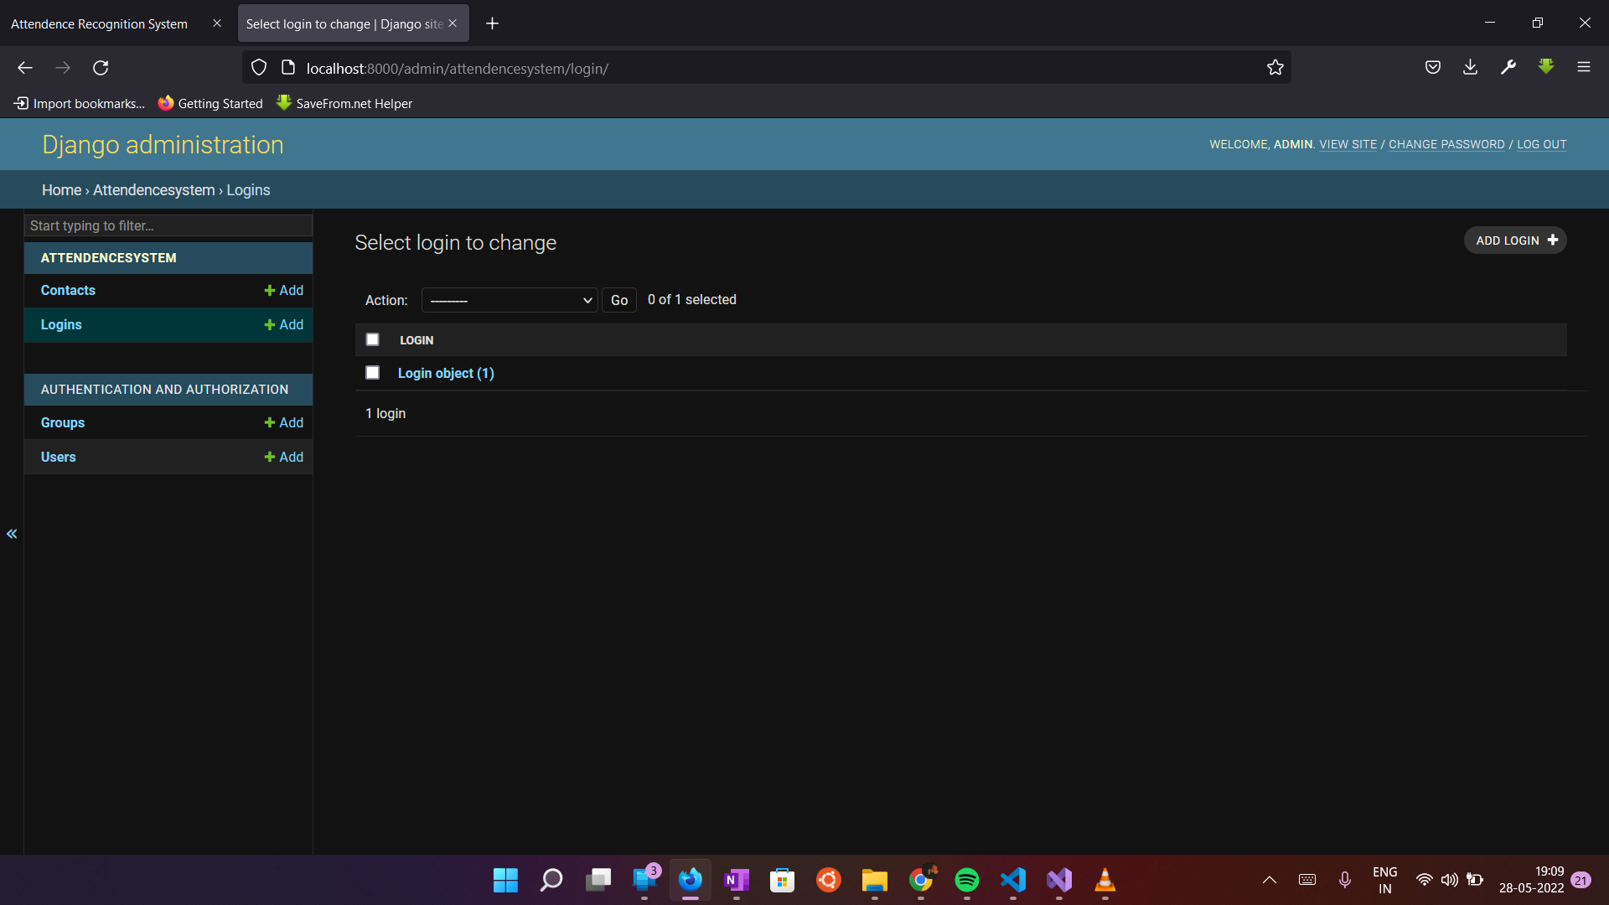The image size is (1609, 905).
Task: Open the Action dropdown menu
Action: [x=509, y=300]
